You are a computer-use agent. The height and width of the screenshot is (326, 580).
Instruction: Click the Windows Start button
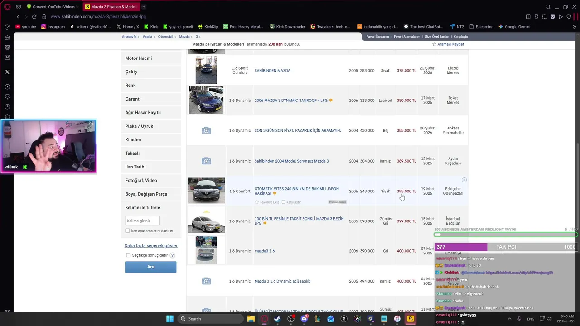pos(170,319)
